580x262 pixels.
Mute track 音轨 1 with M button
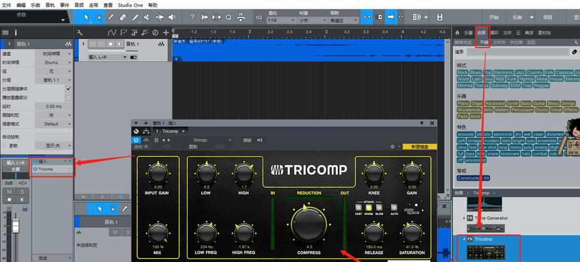coord(92,44)
